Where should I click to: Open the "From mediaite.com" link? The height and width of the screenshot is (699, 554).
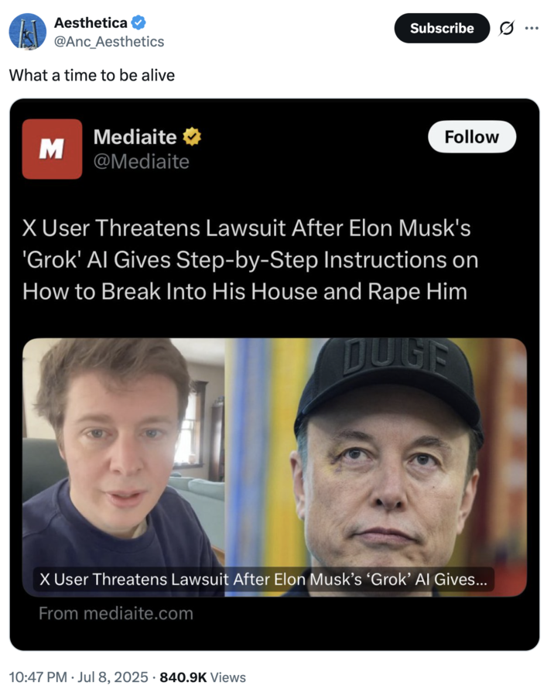click(x=113, y=613)
